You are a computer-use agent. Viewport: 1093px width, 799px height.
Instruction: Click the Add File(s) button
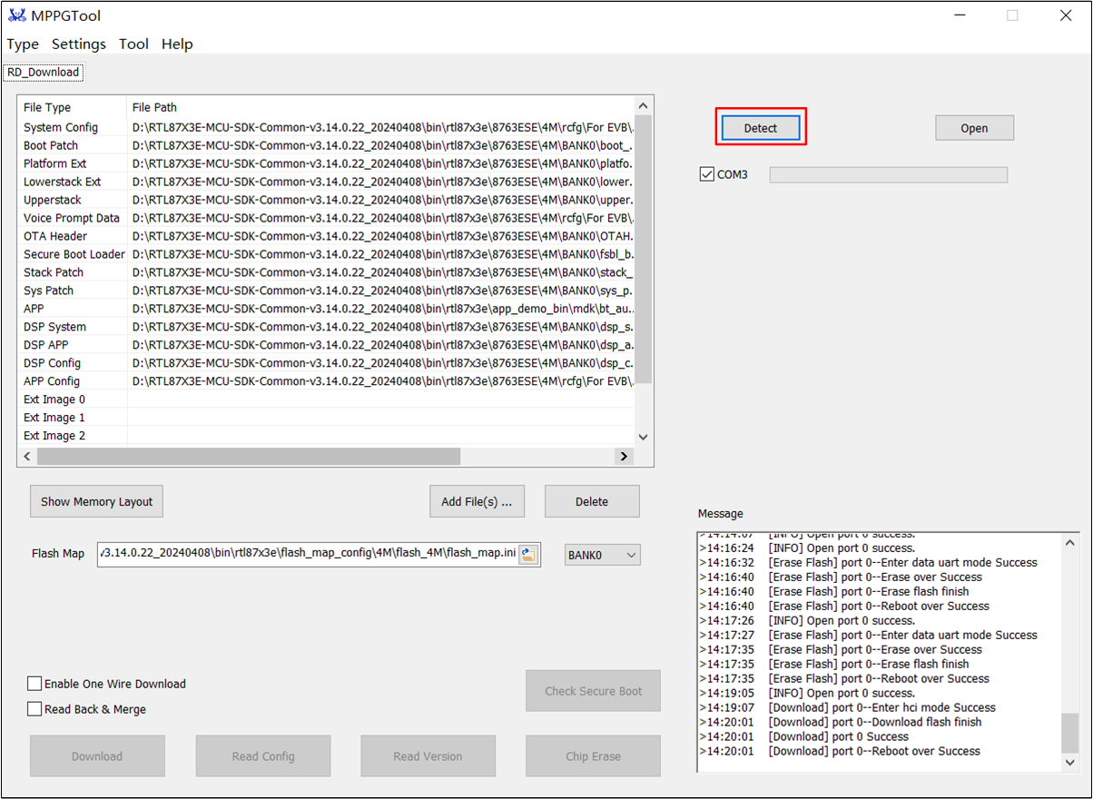477,501
